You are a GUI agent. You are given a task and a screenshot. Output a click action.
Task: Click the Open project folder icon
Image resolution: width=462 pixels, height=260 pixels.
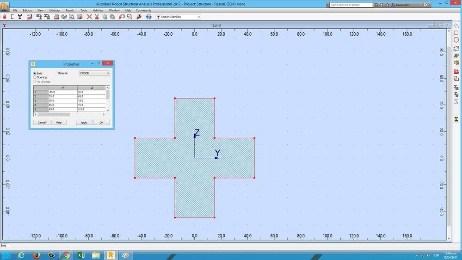[29, 17]
